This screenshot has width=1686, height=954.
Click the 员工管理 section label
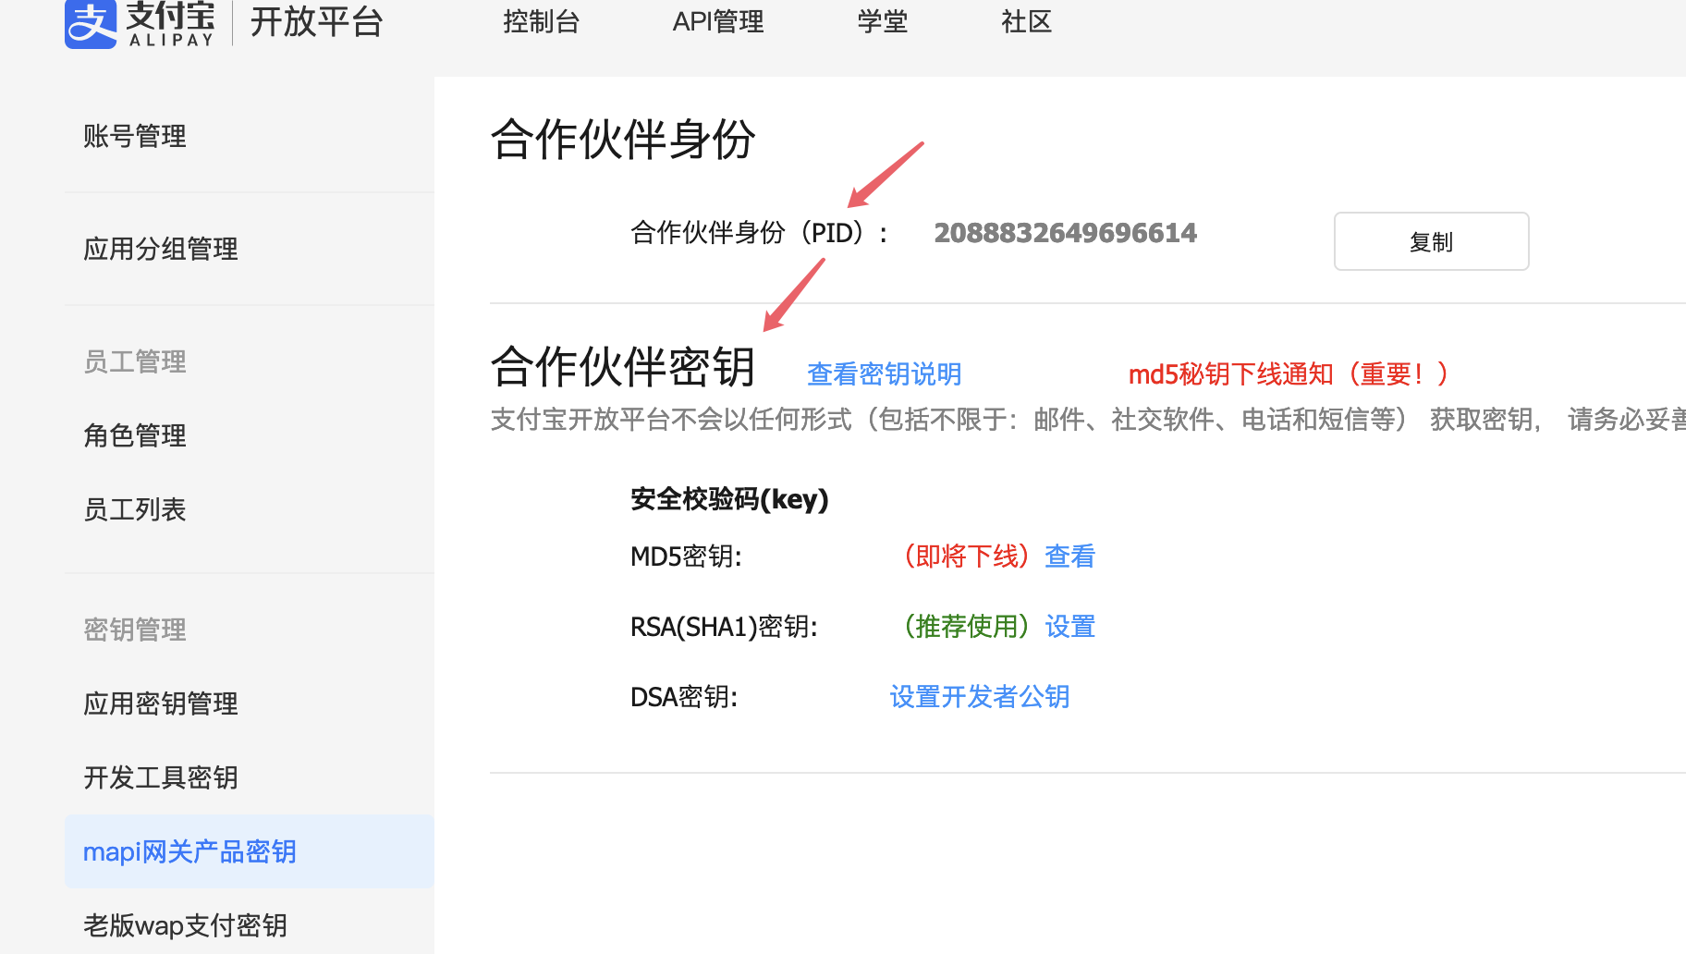pos(135,361)
